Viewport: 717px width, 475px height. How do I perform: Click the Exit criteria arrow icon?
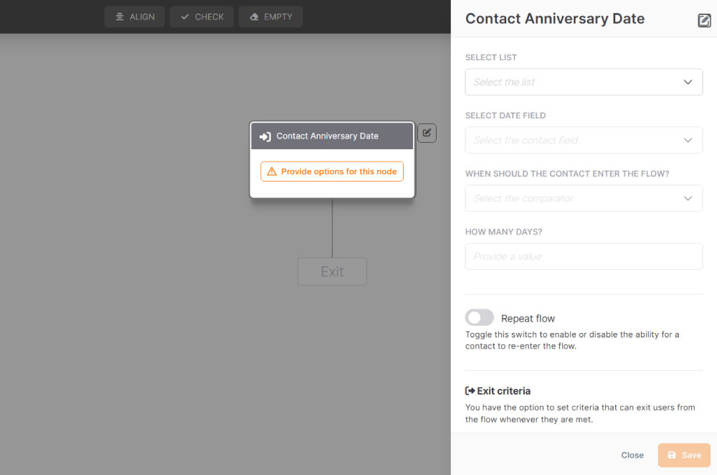(x=470, y=391)
